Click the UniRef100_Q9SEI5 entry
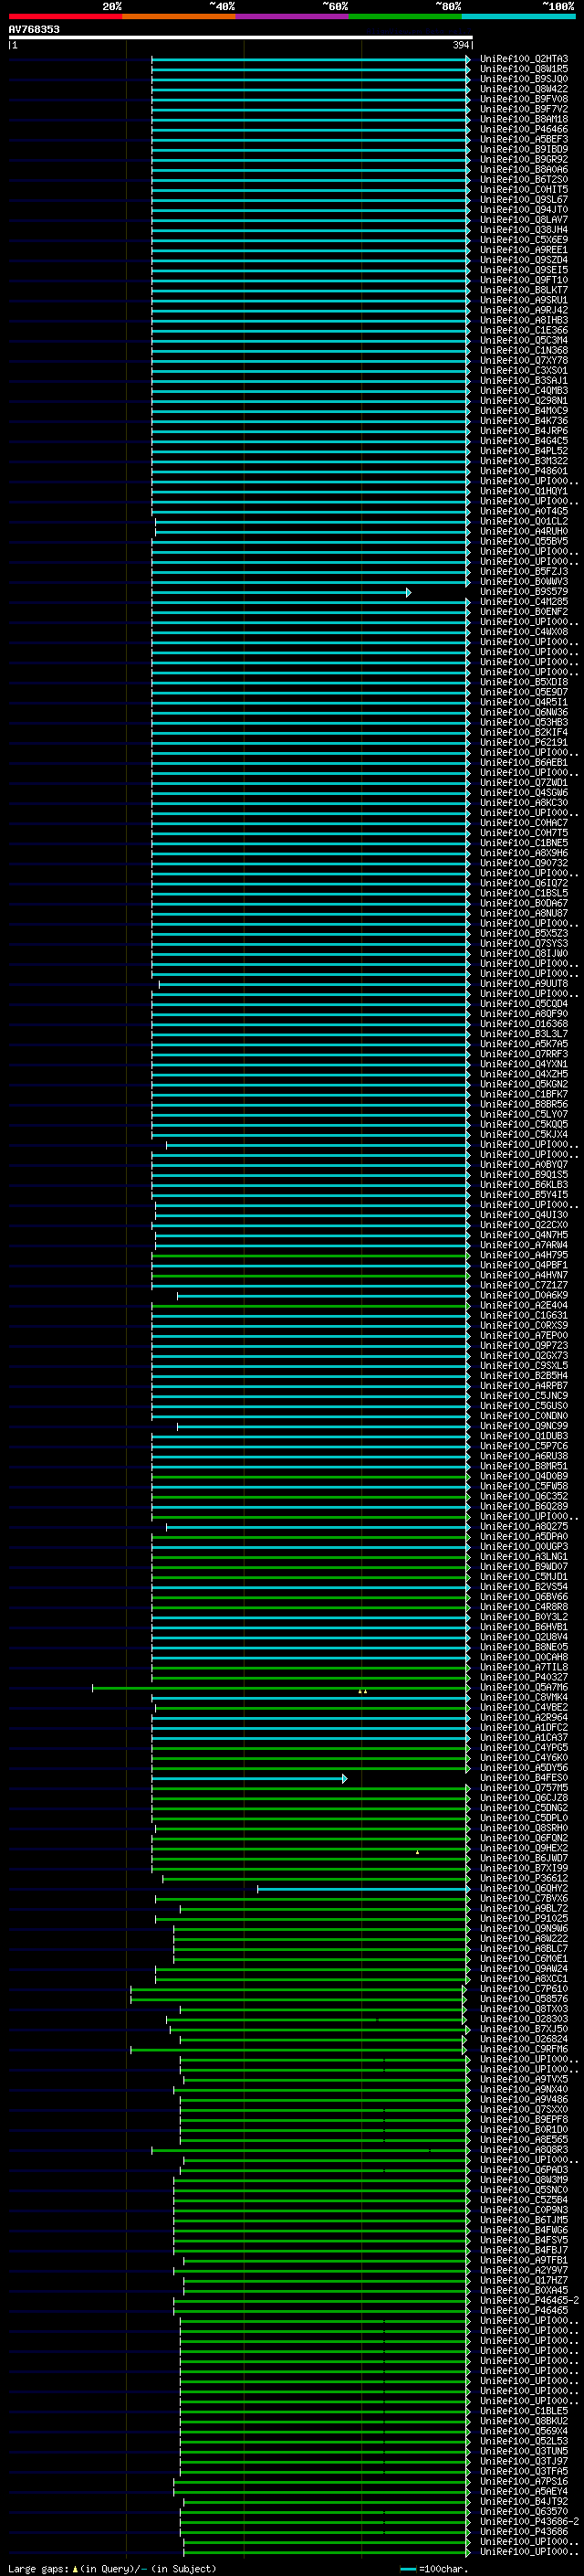 pyautogui.click(x=524, y=270)
